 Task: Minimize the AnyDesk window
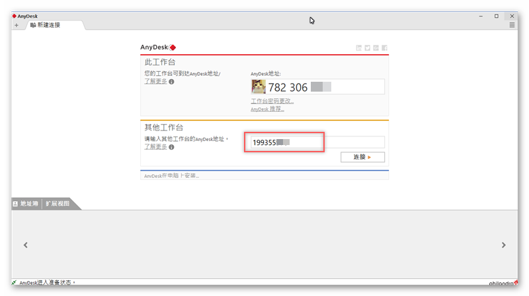481,16
